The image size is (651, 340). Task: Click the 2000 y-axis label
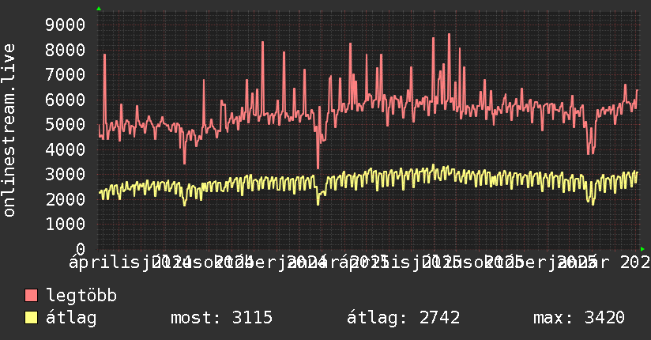(66, 199)
